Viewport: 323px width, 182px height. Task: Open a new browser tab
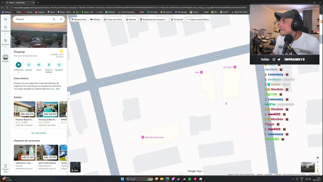point(38,3)
